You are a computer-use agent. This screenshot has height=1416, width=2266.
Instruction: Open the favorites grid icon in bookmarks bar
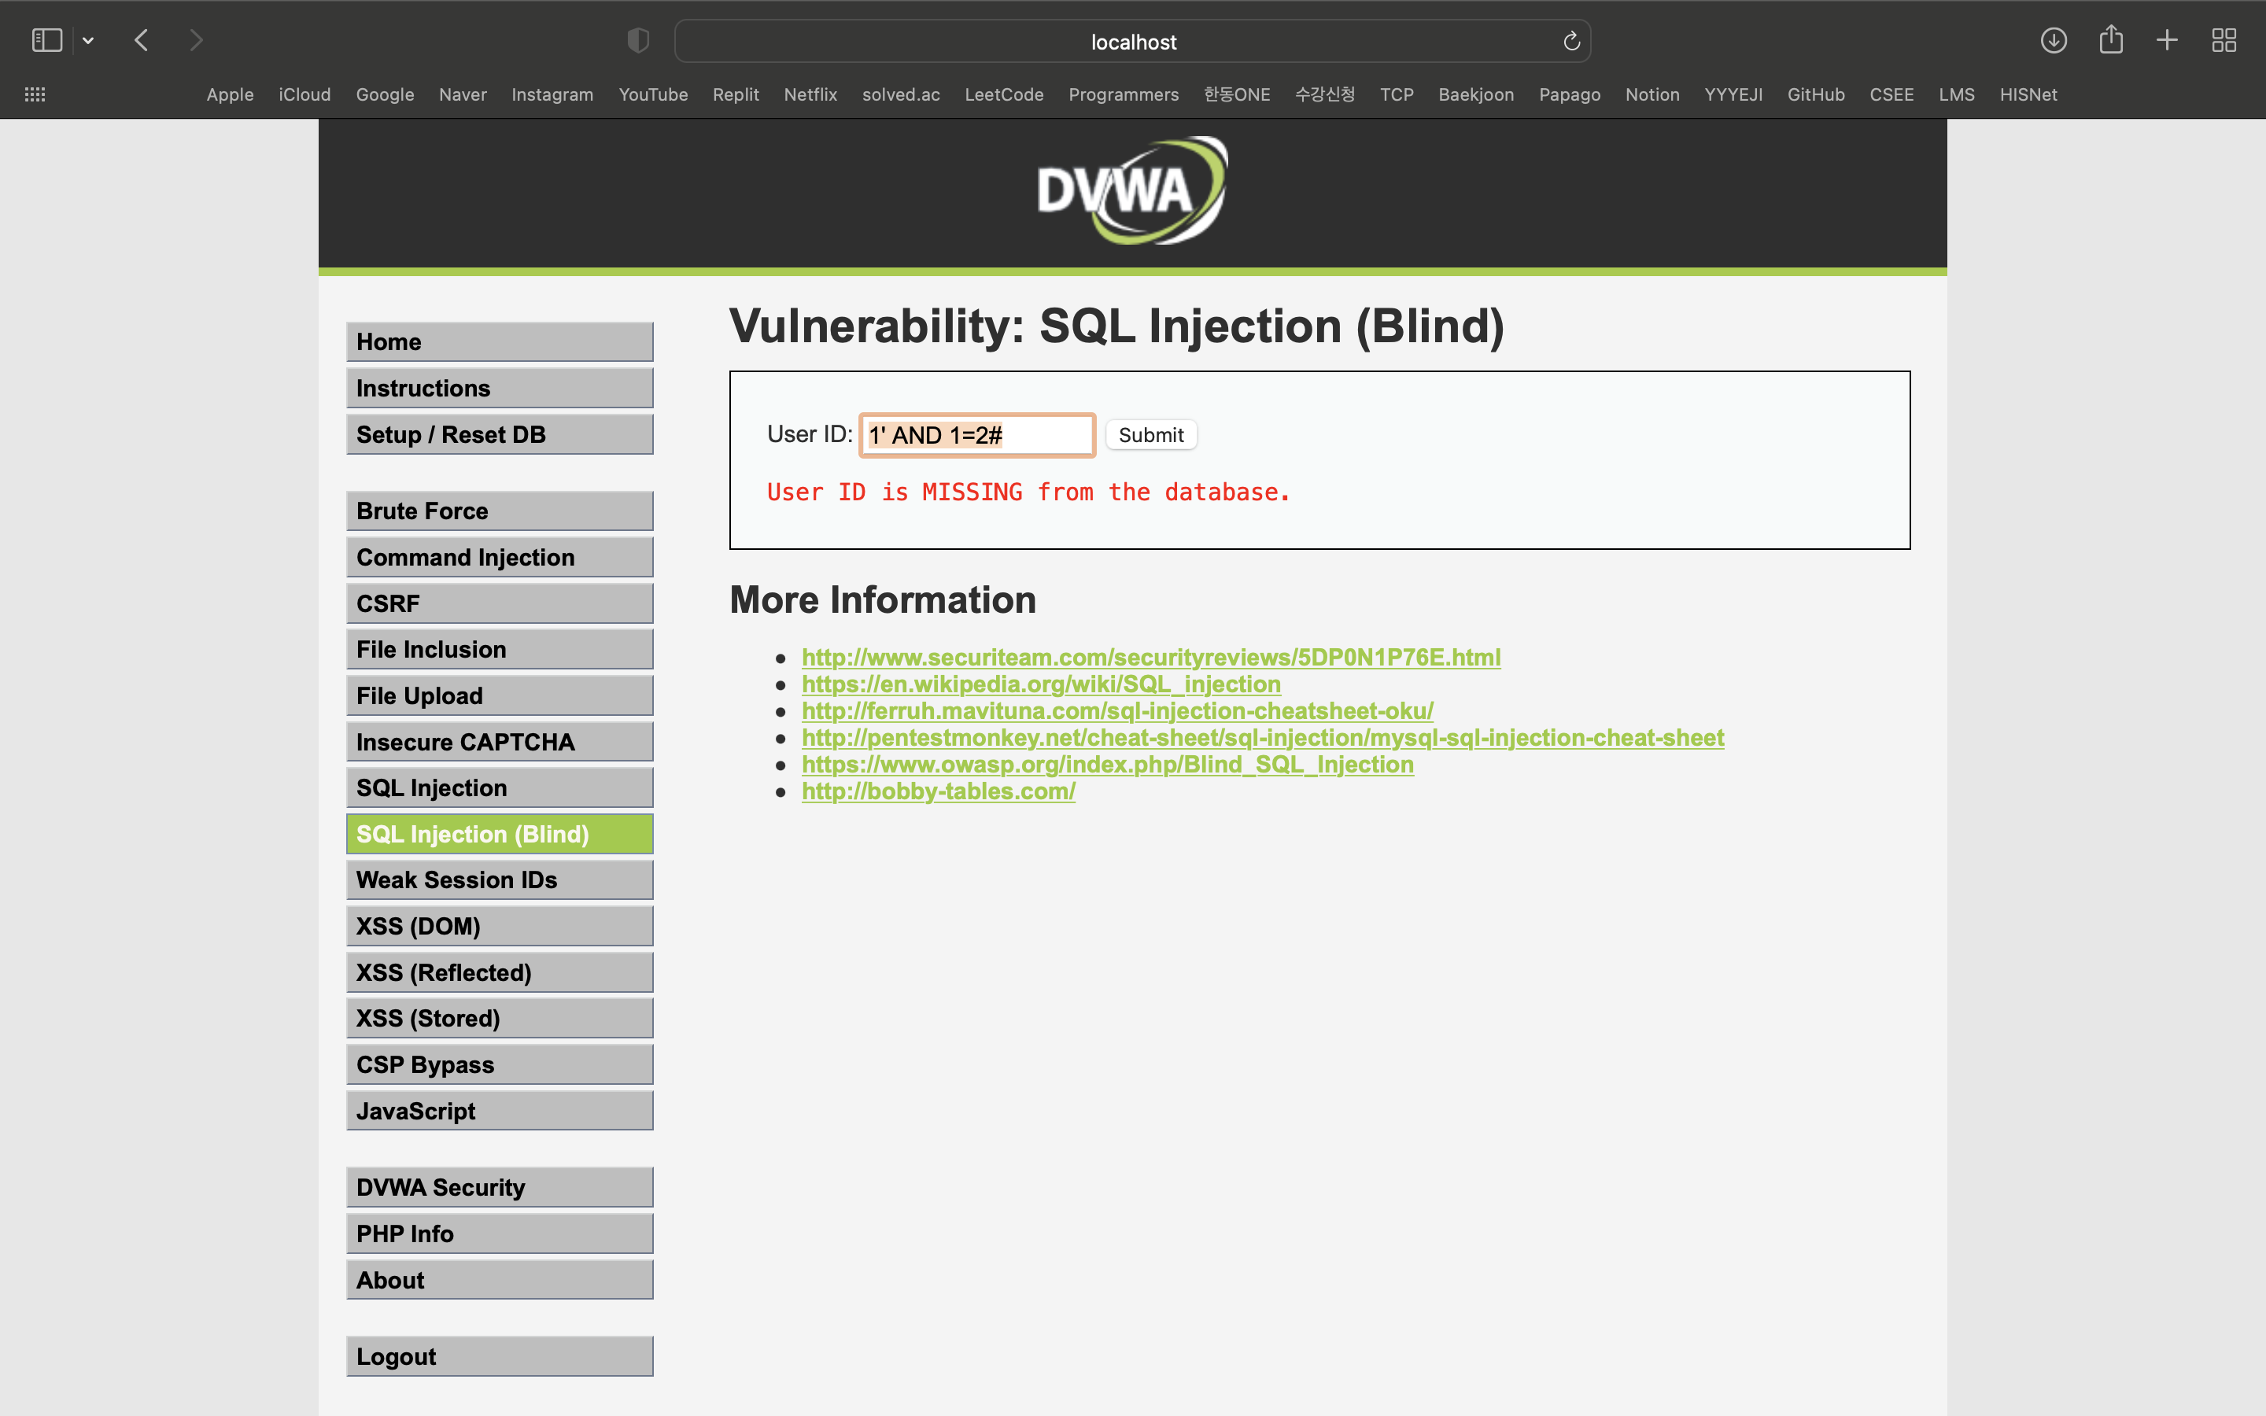pyautogui.click(x=35, y=94)
